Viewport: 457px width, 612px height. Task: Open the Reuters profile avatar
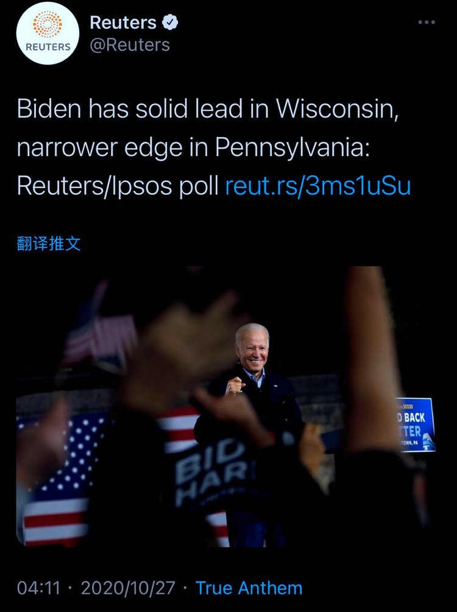48,33
